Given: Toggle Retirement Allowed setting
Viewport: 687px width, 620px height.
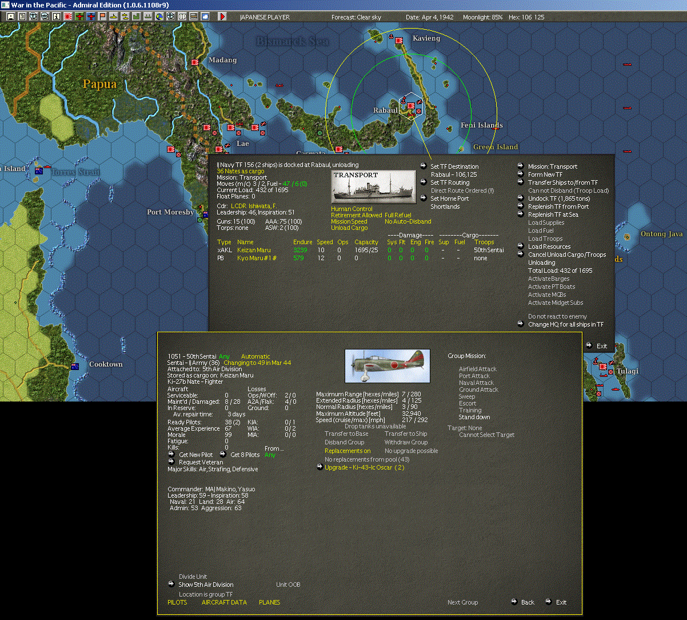Looking at the screenshot, I should pyautogui.click(x=356, y=215).
